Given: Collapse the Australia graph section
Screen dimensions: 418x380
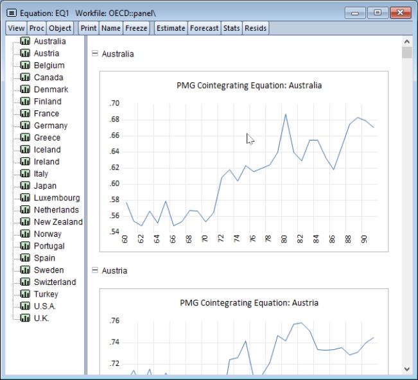Looking at the screenshot, I should (95, 54).
